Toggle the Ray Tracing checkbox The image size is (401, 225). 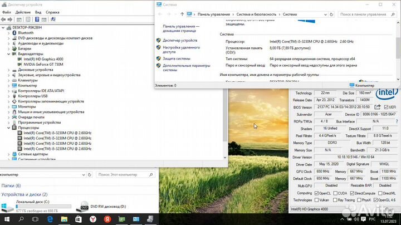pos(335,200)
